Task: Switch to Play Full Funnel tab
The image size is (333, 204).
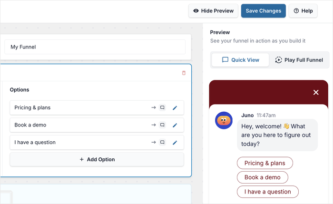Action: coord(299,60)
